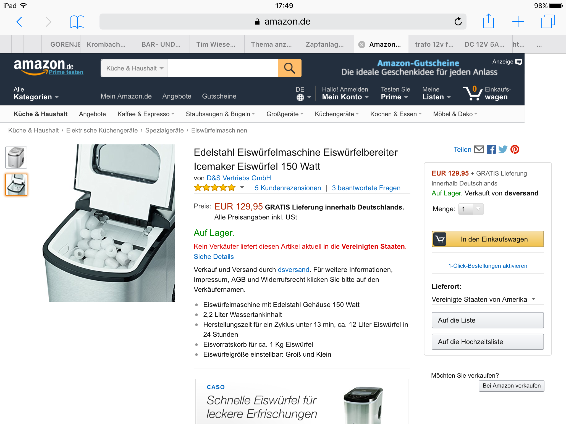This screenshot has height=424, width=566.
Task: Expand the Menge quantity selector
Action: tap(471, 209)
